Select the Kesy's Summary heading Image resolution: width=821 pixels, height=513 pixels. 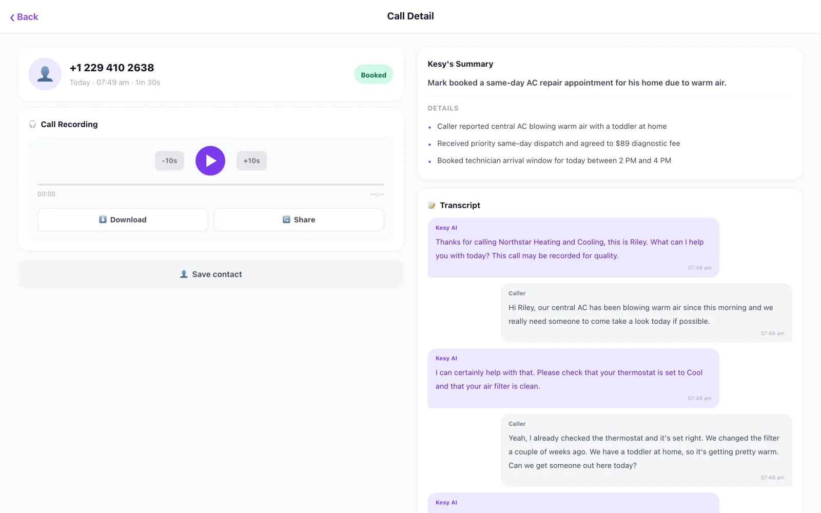[x=460, y=64]
